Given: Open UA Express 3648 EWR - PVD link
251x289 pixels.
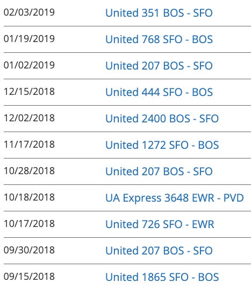Looking at the screenshot, I should click(175, 198).
